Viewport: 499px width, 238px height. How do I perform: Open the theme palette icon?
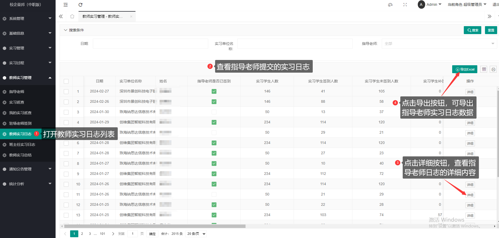pos(390,5)
